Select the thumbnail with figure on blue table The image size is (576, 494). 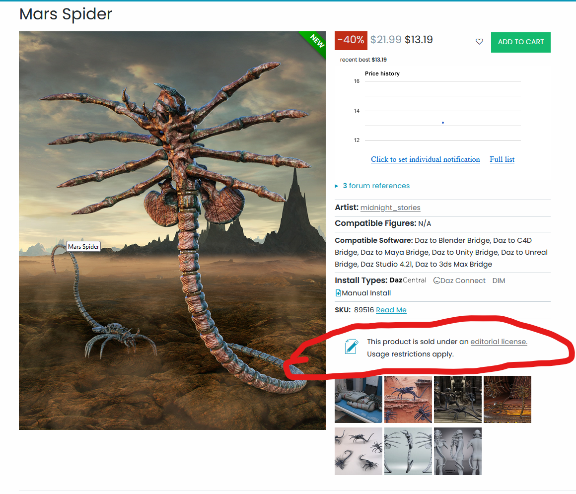358,399
